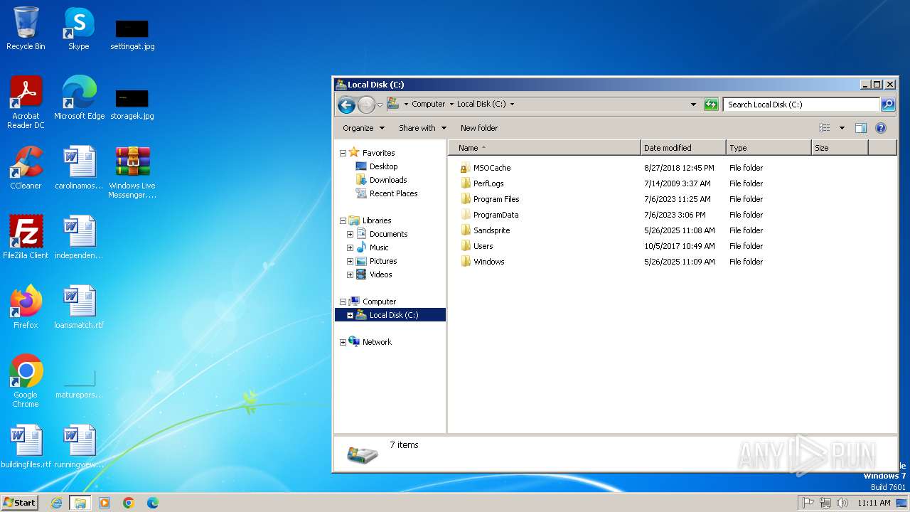Open the Organize menu
The image size is (910, 512).
click(363, 128)
